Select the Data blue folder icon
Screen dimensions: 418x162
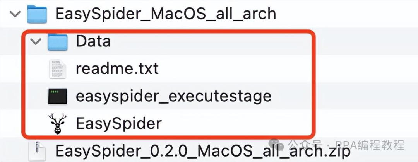coord(58,41)
